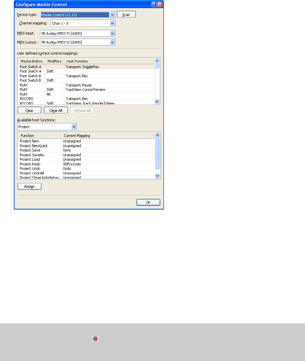Image resolution: width=305 pixels, height=361 pixels.
Task: Click the Function column header
Action: click(39, 136)
